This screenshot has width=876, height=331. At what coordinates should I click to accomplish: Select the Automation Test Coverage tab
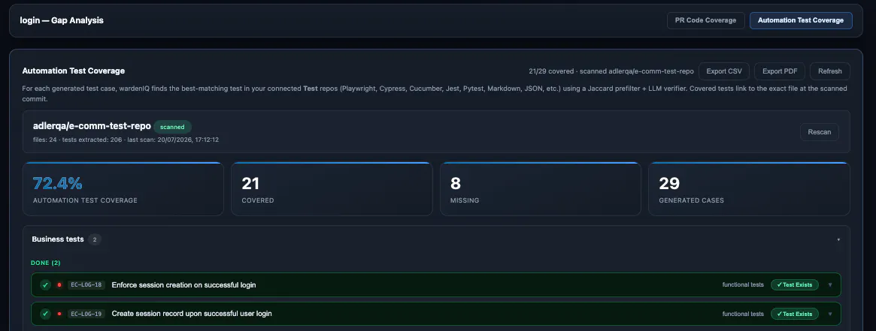click(801, 20)
